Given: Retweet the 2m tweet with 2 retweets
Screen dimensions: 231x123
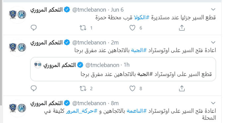Looking at the screenshot, I should [83, 88].
